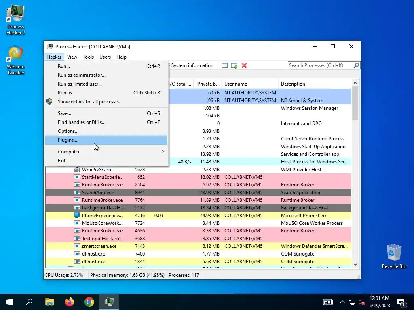Screen dimensions: 414x310
Task: Choose Run as limited user...
Action: tap(106, 84)
